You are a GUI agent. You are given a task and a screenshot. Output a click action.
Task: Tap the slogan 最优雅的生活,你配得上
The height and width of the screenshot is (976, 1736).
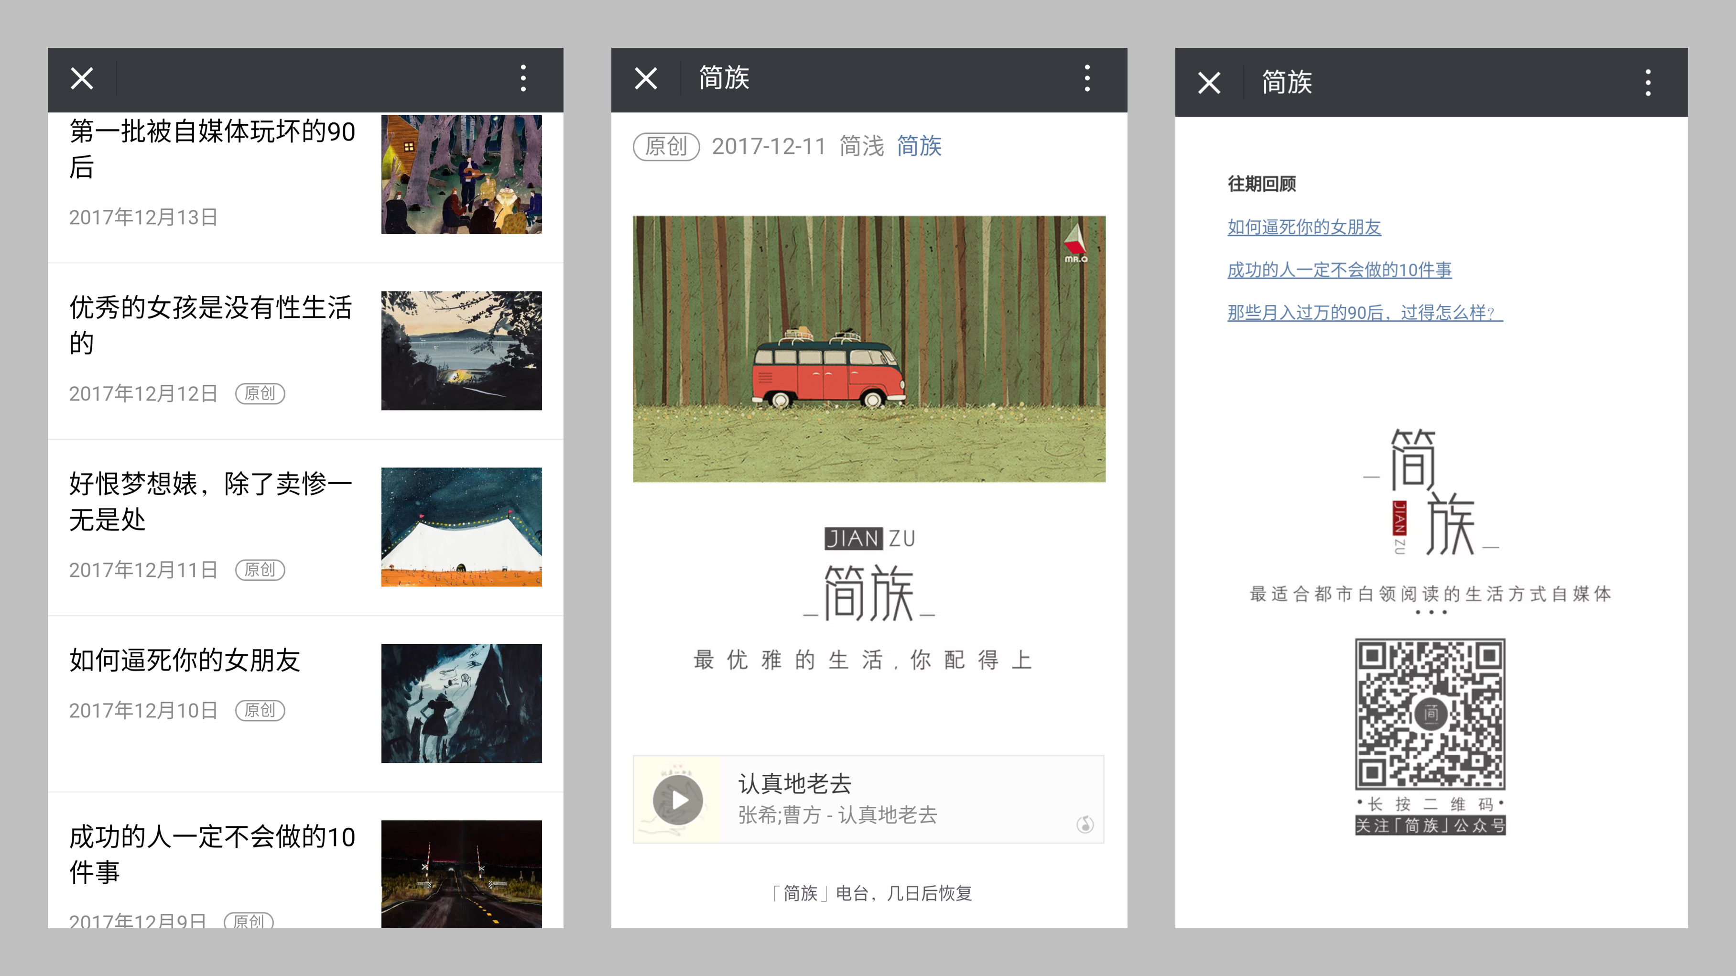pyautogui.click(x=863, y=659)
